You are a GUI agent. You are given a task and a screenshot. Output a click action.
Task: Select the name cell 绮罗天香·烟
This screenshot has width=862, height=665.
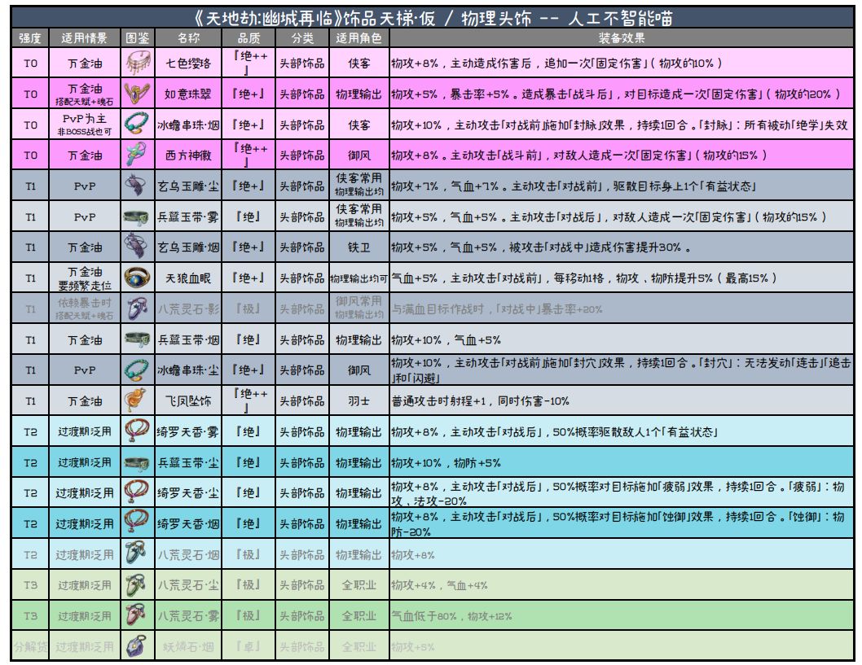click(x=188, y=524)
